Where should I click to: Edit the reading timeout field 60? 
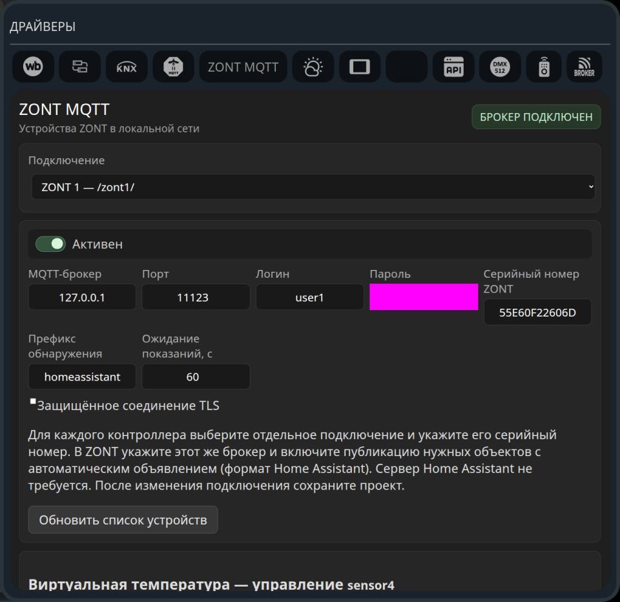(x=196, y=377)
